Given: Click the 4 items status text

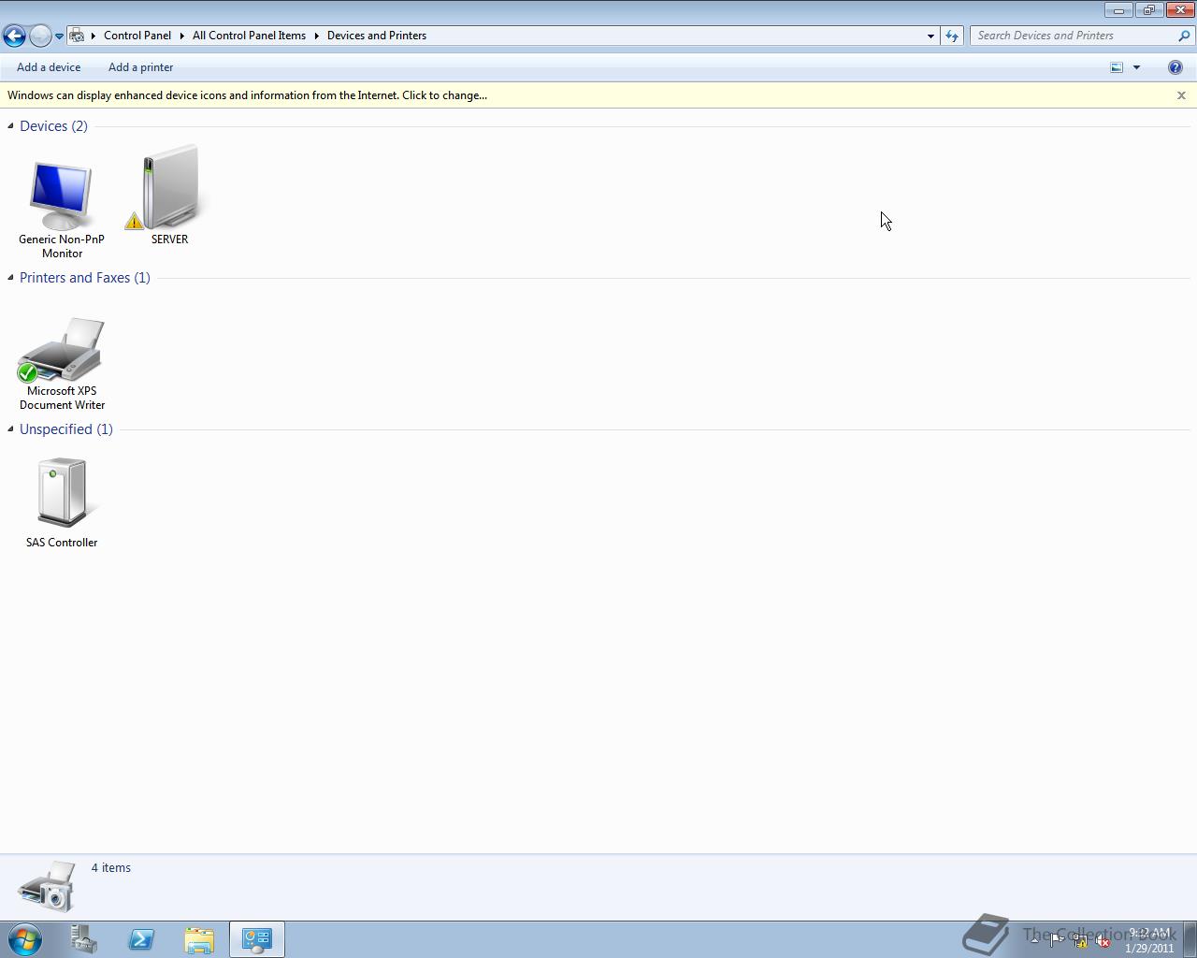Looking at the screenshot, I should (111, 868).
